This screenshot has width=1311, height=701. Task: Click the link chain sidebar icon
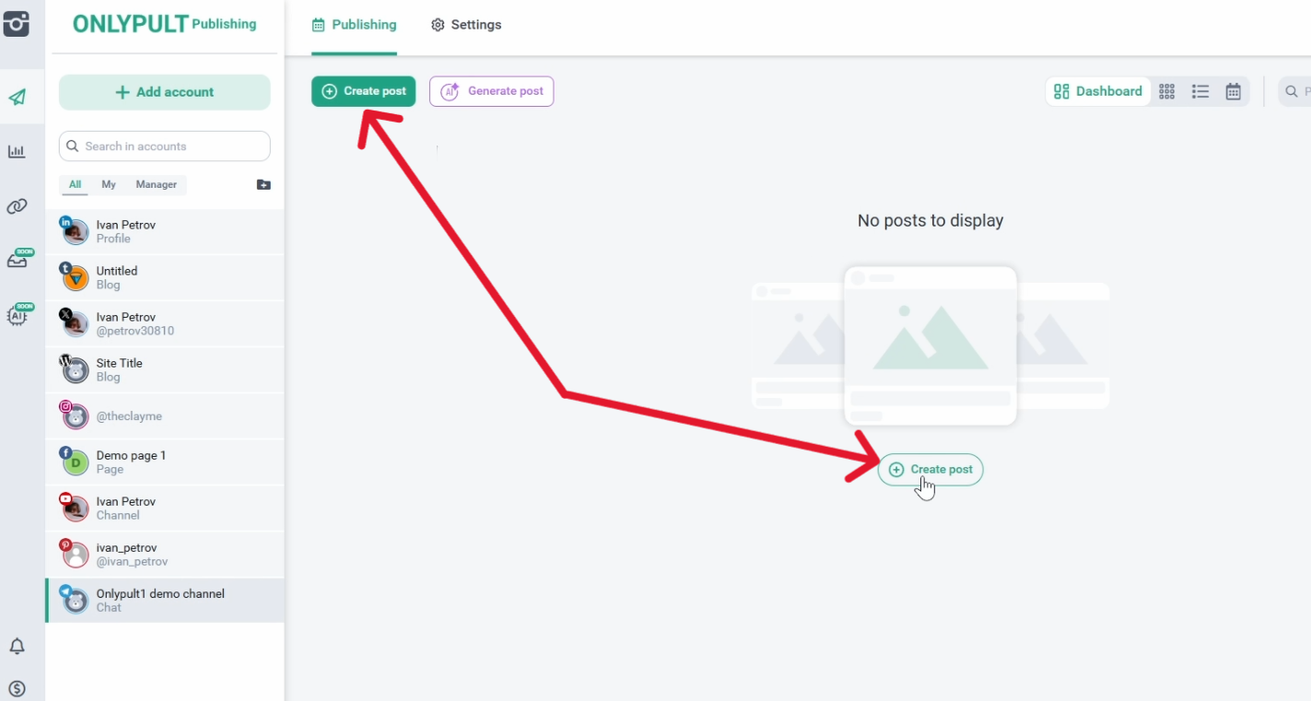tap(17, 206)
